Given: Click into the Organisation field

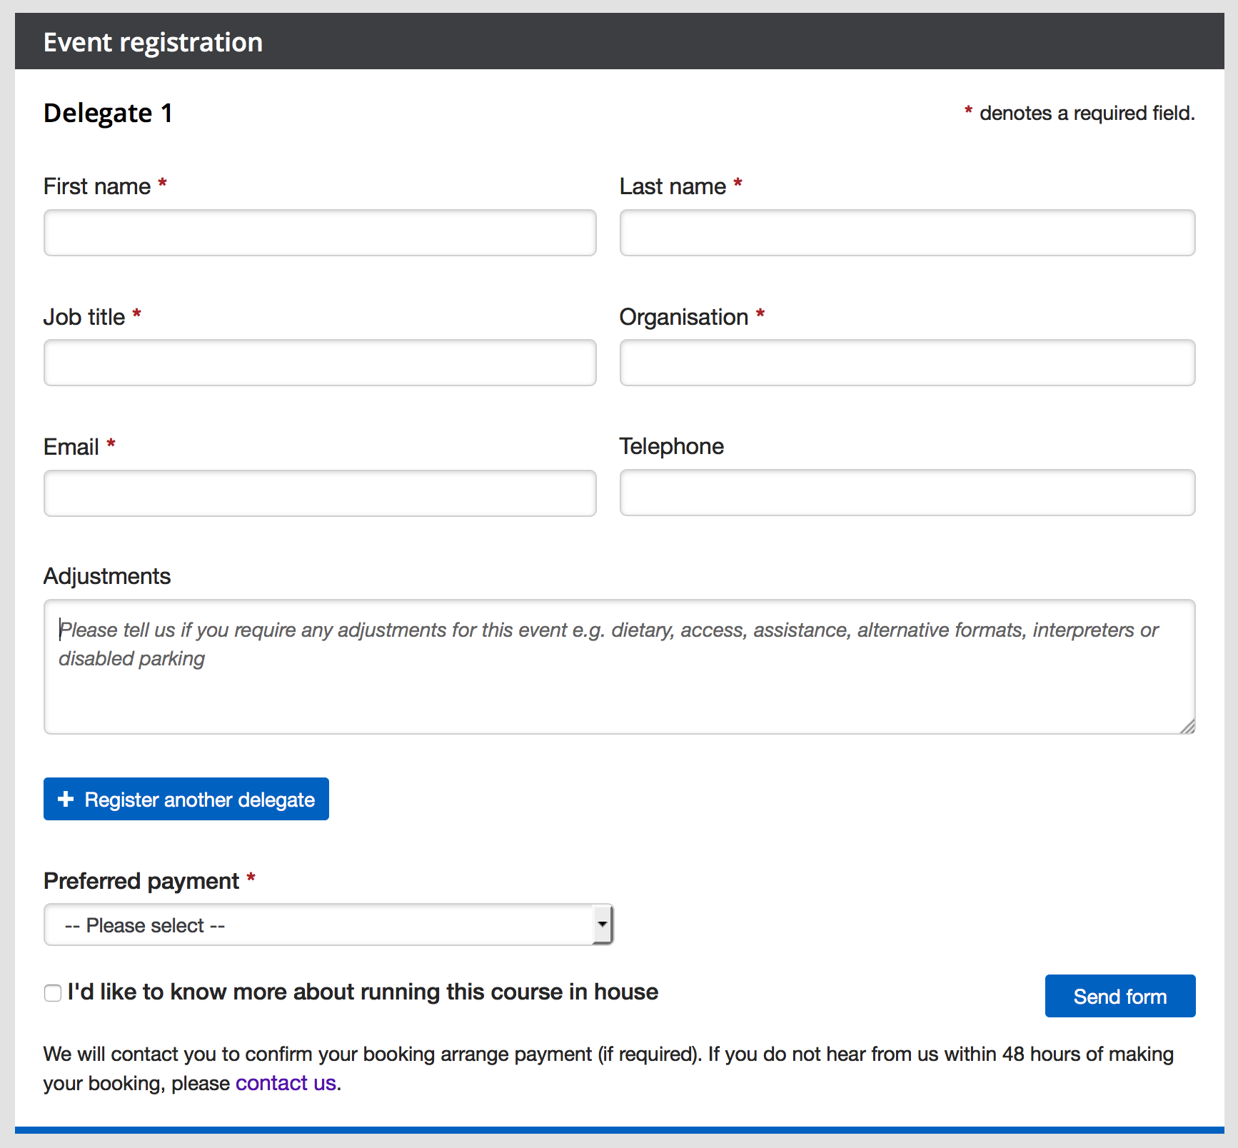Looking at the screenshot, I should (907, 363).
